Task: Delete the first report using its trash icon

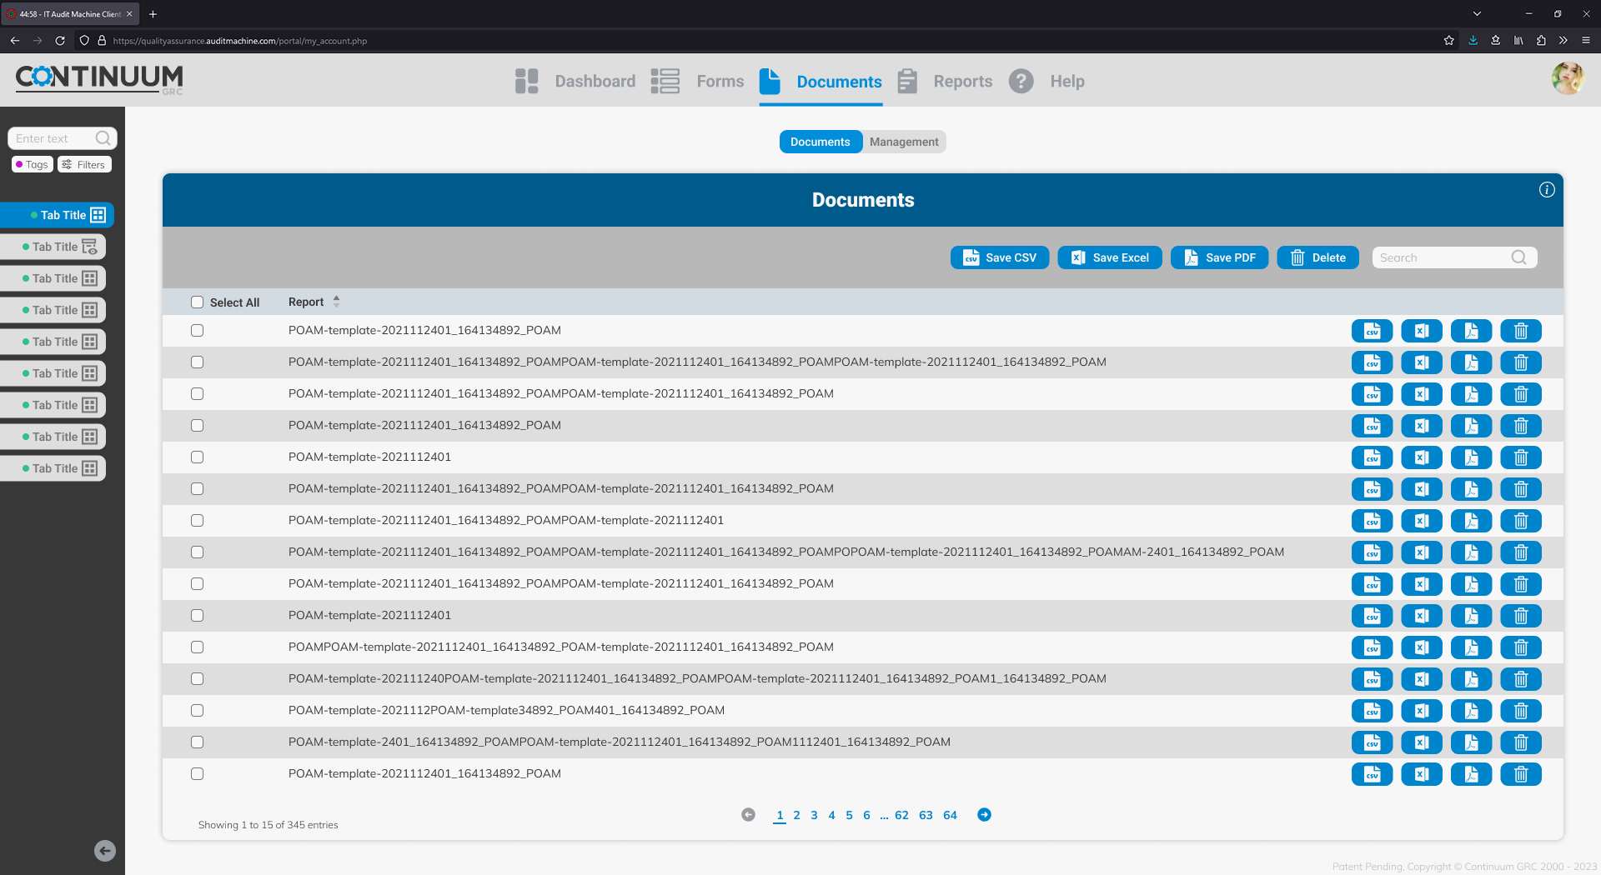Action: pos(1521,331)
